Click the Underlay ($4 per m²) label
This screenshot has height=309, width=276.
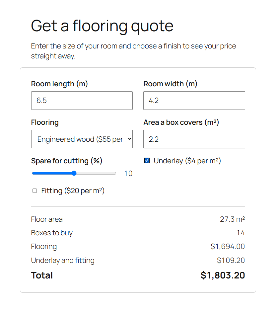pyautogui.click(x=187, y=161)
